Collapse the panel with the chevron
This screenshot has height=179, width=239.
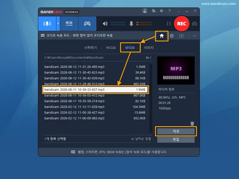click(194, 36)
